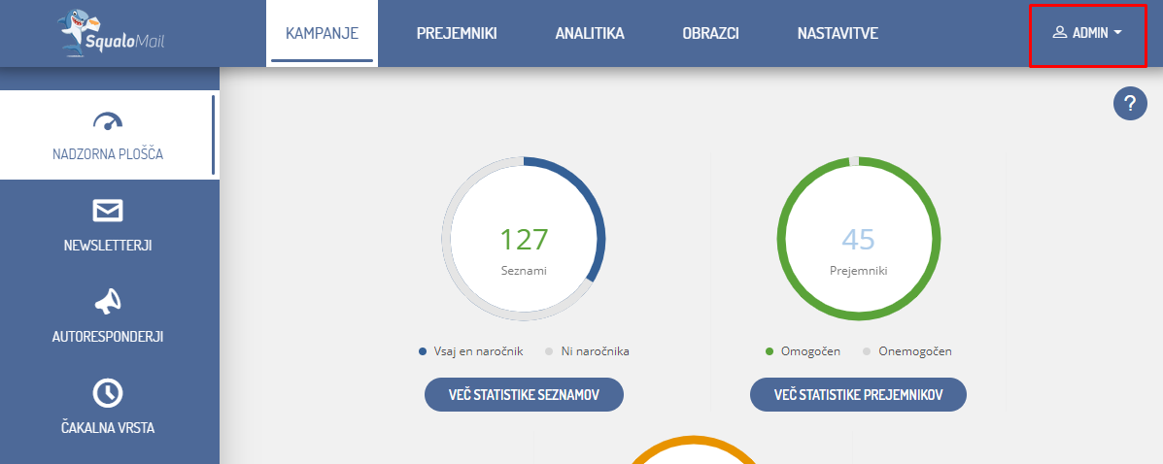1163x464 pixels.
Task: Switch to the Prejemniki tab
Action: click(457, 33)
